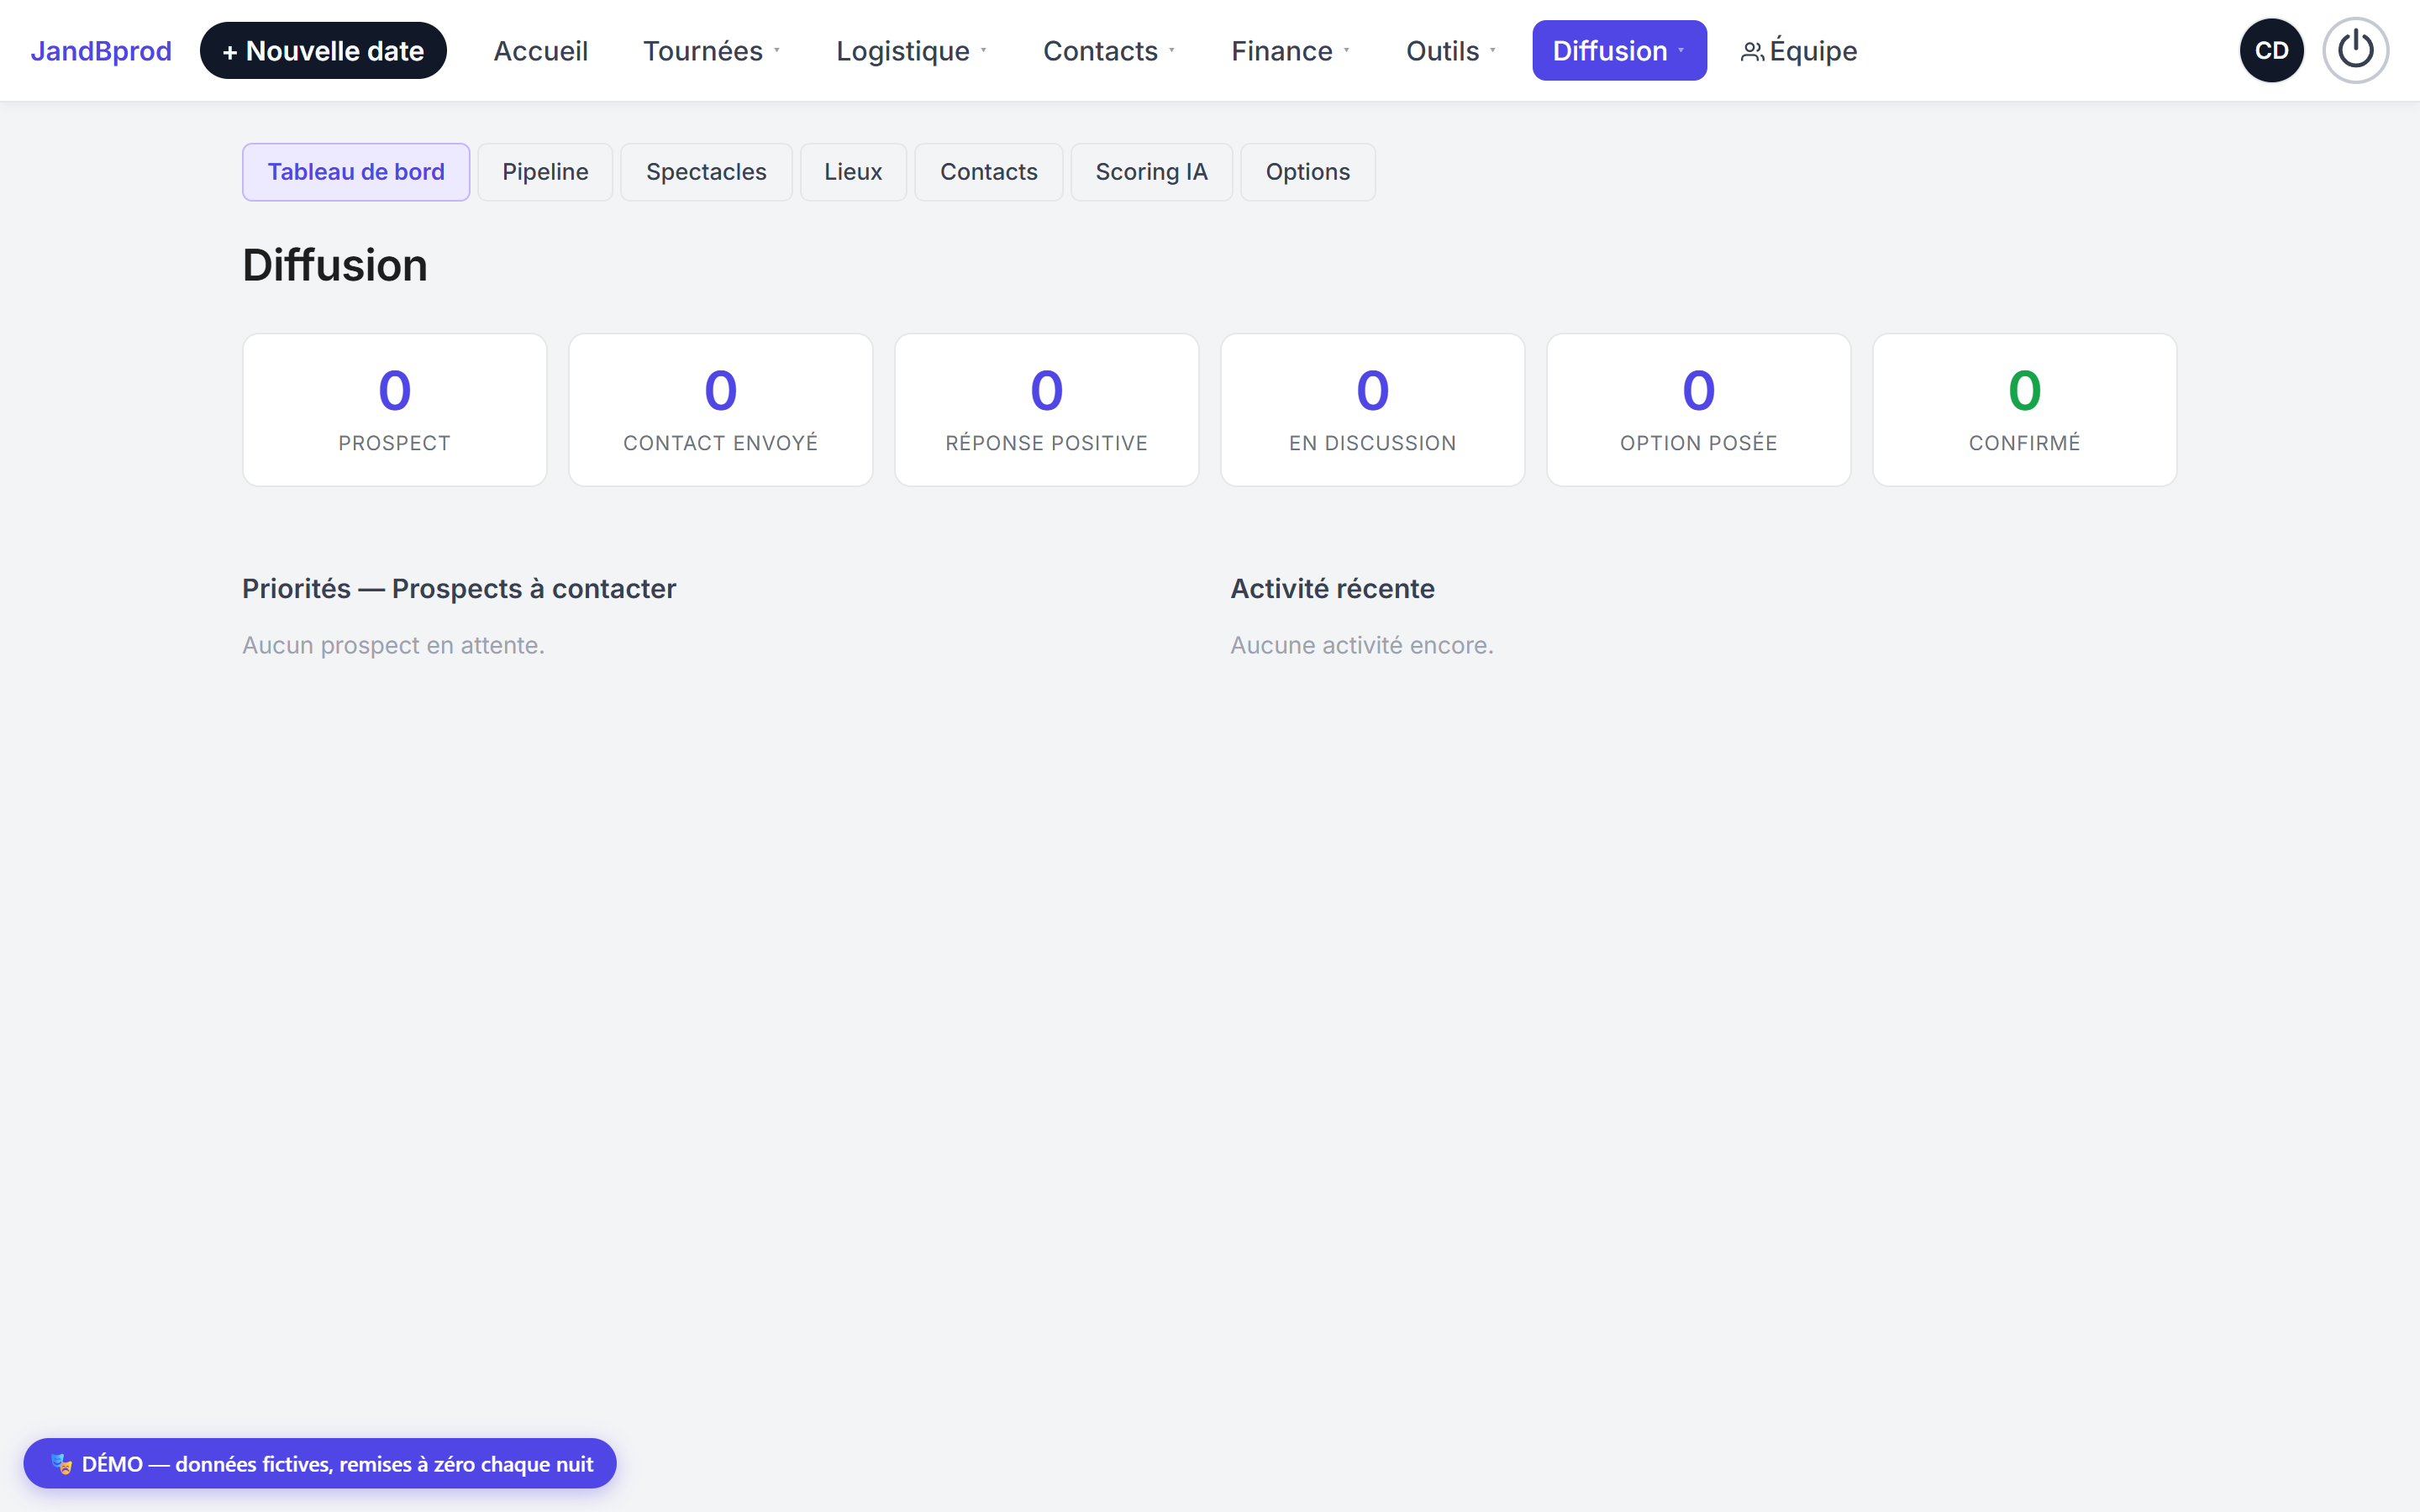Click the + Nouvelle date button
The height and width of the screenshot is (1512, 2420).
[x=323, y=51]
